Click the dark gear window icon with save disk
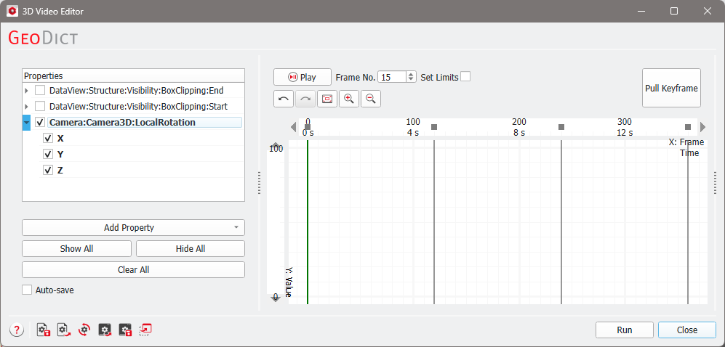725x347 pixels. (x=125, y=330)
